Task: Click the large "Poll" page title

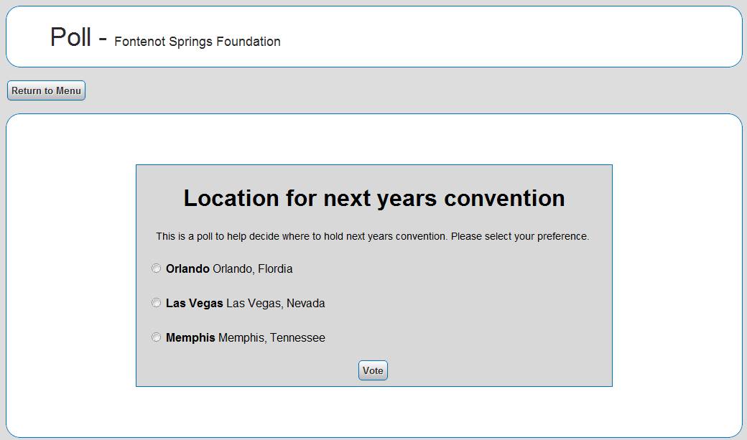Action: (x=70, y=37)
